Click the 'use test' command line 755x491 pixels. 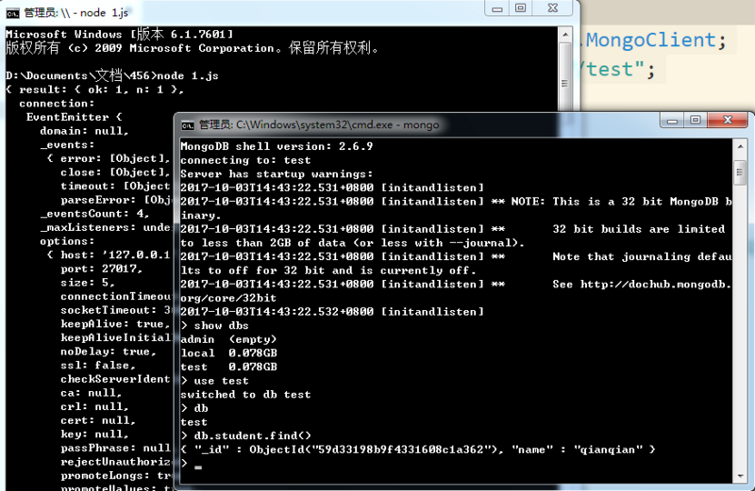tap(215, 381)
